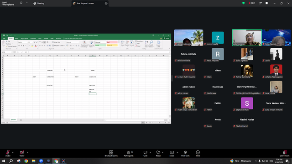Screen dimensions: 292x164
Task: Expand Chat options caret
Action: (x=150, y=152)
